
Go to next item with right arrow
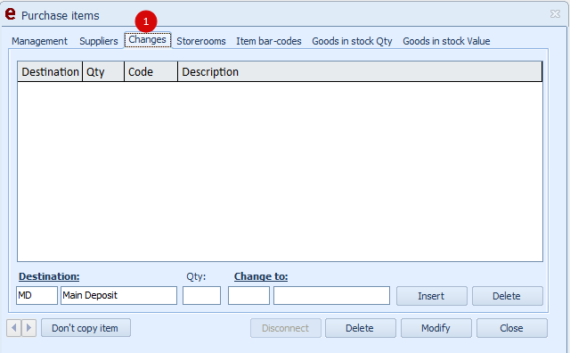point(28,328)
